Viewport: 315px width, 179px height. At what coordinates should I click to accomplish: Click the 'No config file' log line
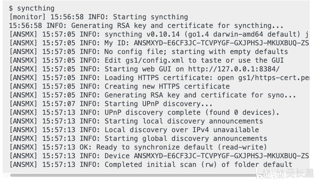point(149,52)
